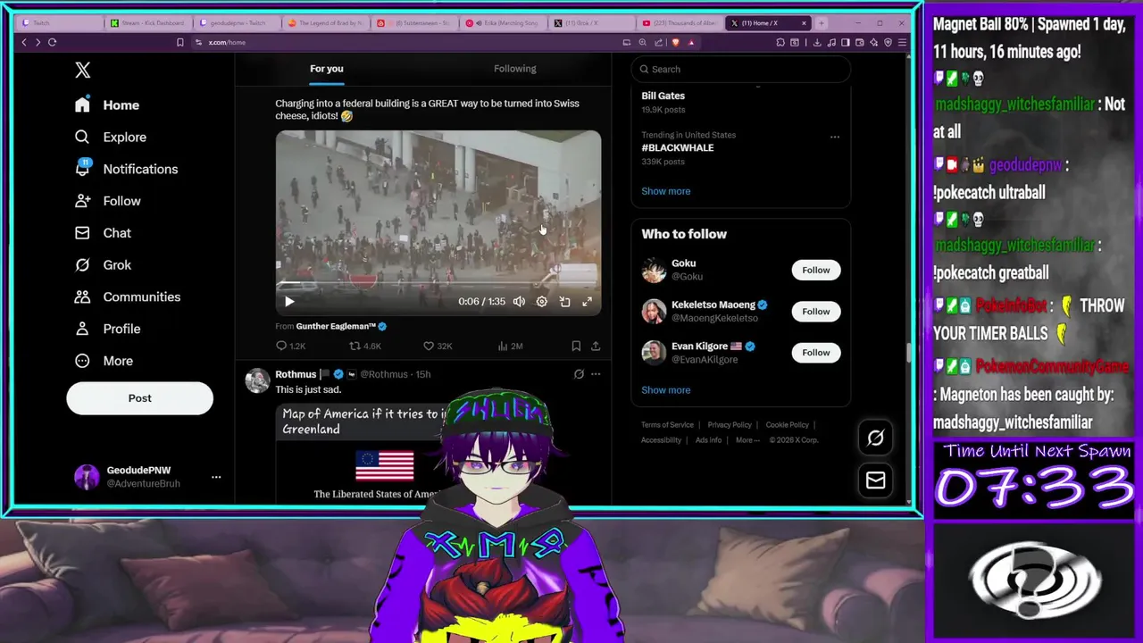The image size is (1143, 643).
Task: Open the Cookie Policy link
Action: tap(787, 425)
